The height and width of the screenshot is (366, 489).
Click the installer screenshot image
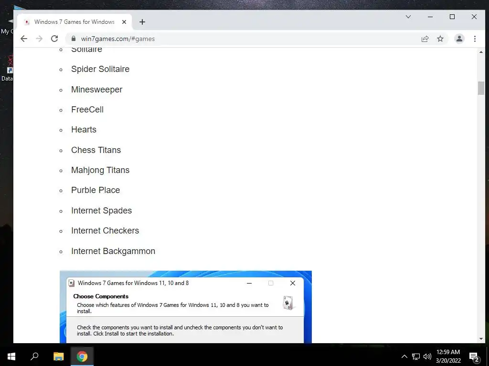click(186, 307)
